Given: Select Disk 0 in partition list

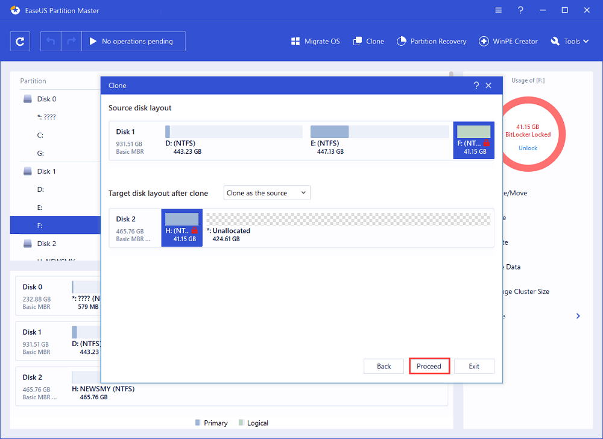Looking at the screenshot, I should 55,99.
